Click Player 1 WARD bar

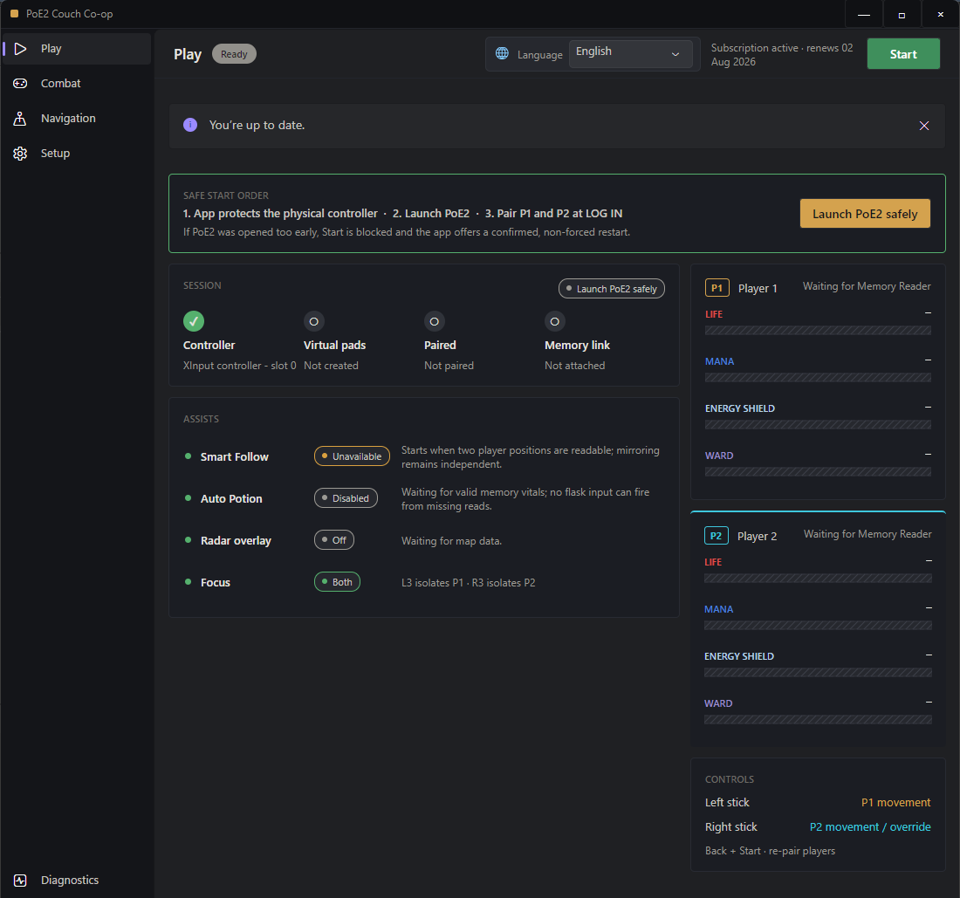(x=818, y=472)
